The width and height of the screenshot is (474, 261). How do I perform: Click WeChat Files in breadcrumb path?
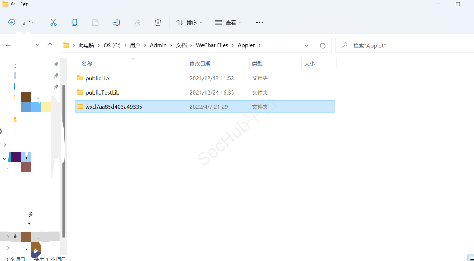(212, 45)
